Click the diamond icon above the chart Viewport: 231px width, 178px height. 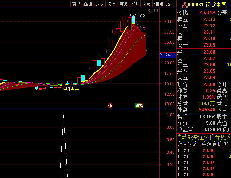pos(150,11)
